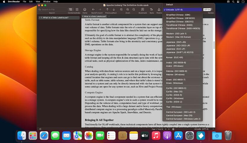Toggle sidebar icon in status bar
This screenshot has width=247, height=143.
[40, 129]
